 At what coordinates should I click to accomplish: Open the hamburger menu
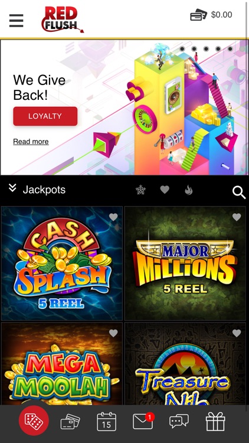(x=16, y=21)
